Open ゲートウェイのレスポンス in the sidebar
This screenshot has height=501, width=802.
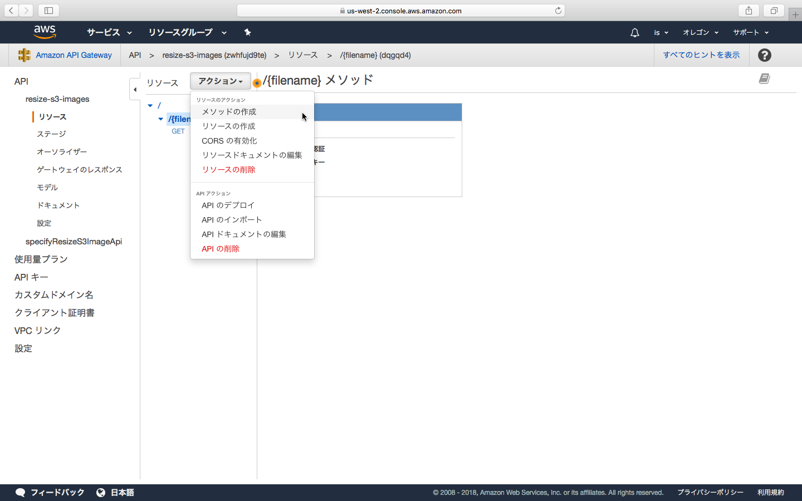tap(80, 170)
